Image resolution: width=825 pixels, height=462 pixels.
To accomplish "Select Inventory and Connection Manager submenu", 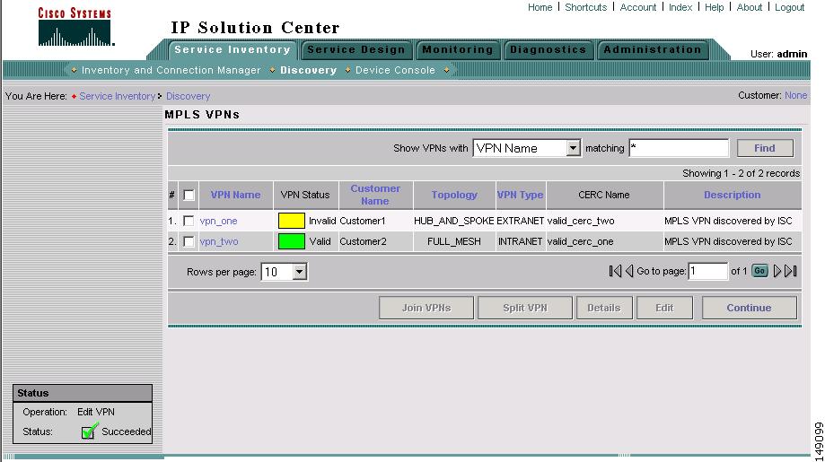I will (x=171, y=70).
